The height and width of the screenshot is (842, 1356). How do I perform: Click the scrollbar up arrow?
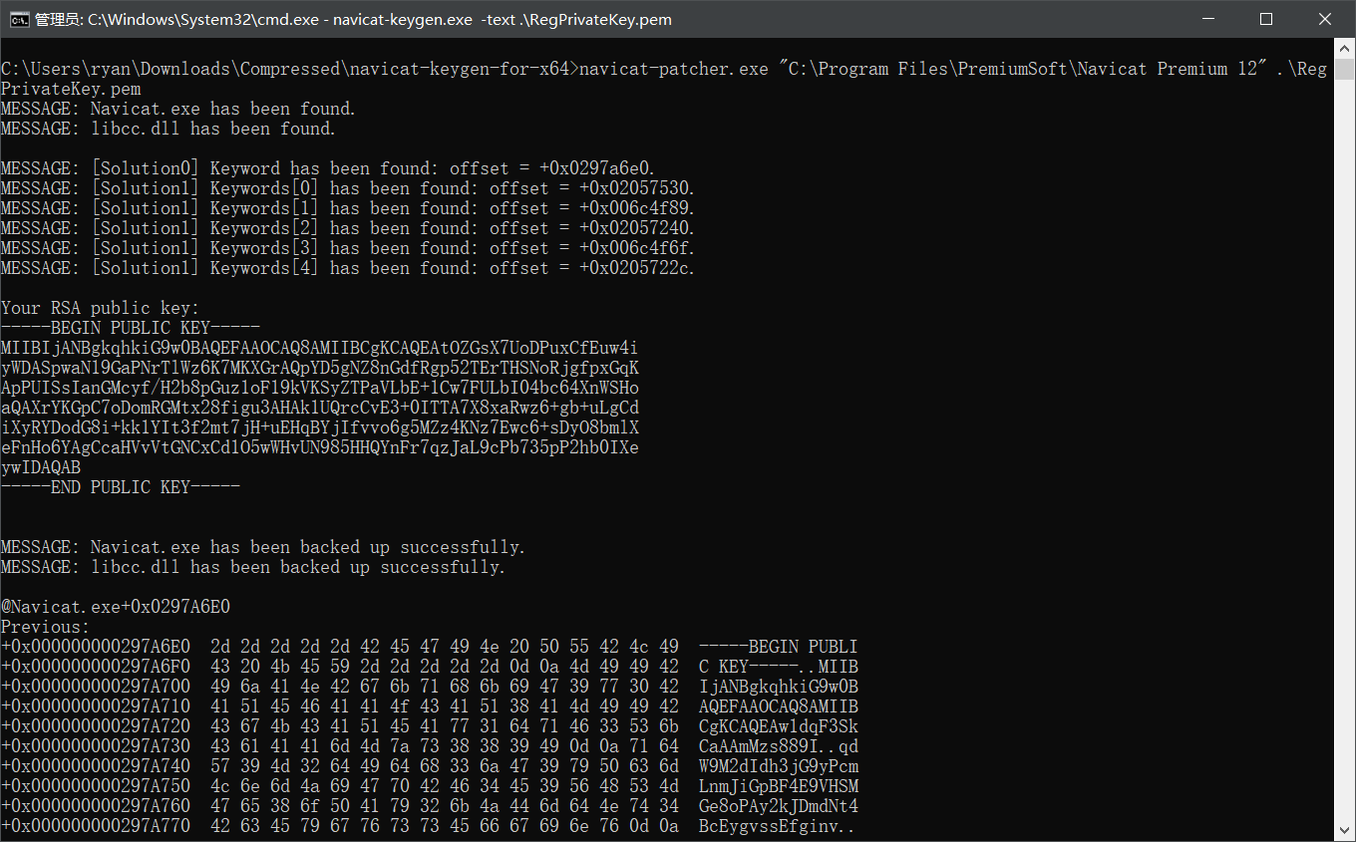[1345, 48]
